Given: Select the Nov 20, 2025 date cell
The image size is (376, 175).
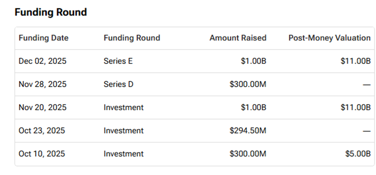Looking at the screenshot, I should (42, 107).
